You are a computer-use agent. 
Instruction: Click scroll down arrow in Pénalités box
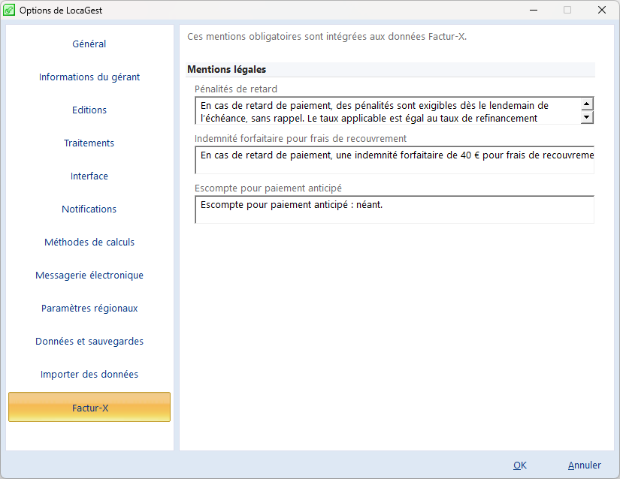coord(587,117)
